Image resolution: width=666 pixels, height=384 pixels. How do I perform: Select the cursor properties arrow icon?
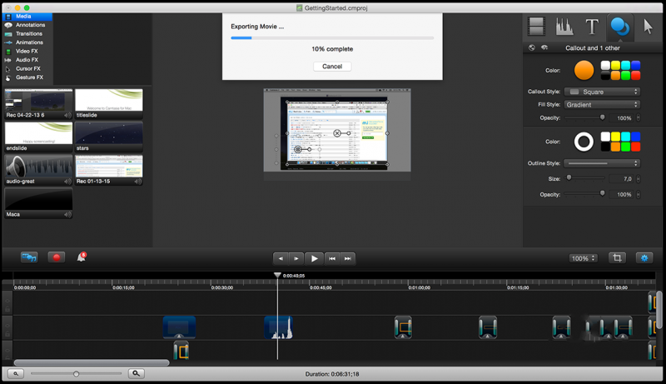click(x=648, y=27)
